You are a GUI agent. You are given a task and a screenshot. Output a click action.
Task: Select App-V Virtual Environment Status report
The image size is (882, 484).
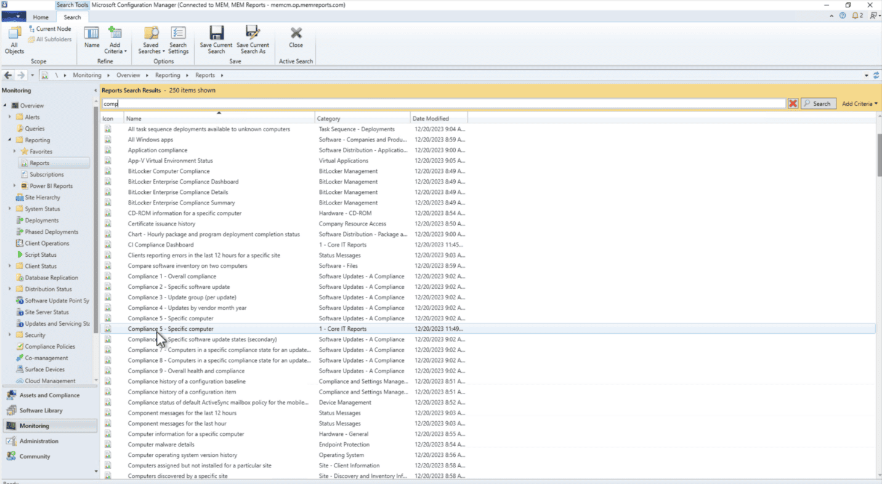(x=170, y=161)
